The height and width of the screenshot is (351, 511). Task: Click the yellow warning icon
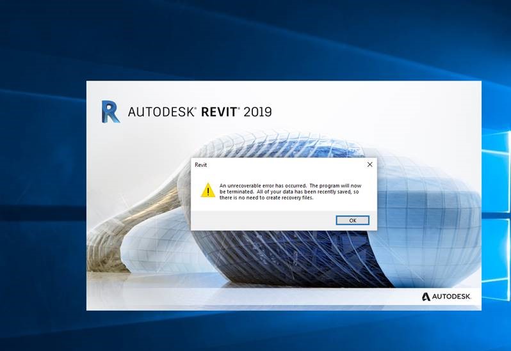click(207, 191)
